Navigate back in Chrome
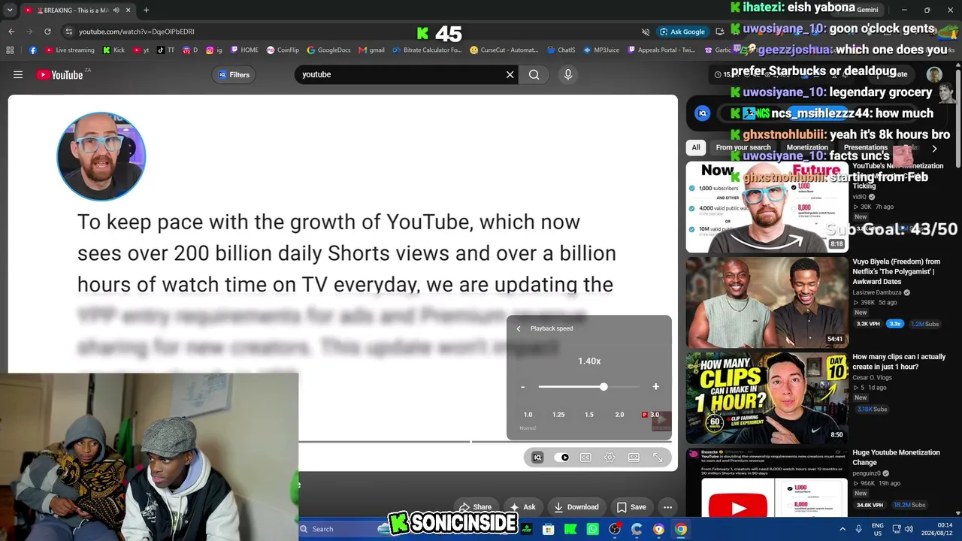This screenshot has height=541, width=962. point(11,32)
